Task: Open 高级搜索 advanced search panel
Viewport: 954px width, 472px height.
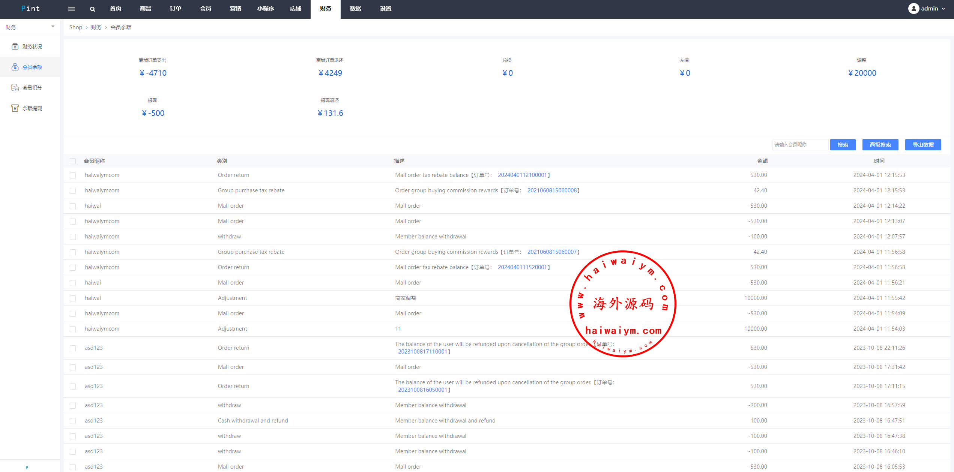Action: (x=880, y=145)
